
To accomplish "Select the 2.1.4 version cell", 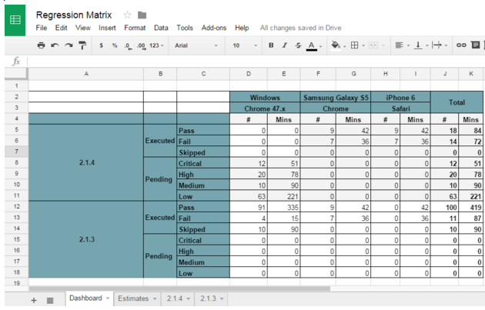I will point(86,162).
